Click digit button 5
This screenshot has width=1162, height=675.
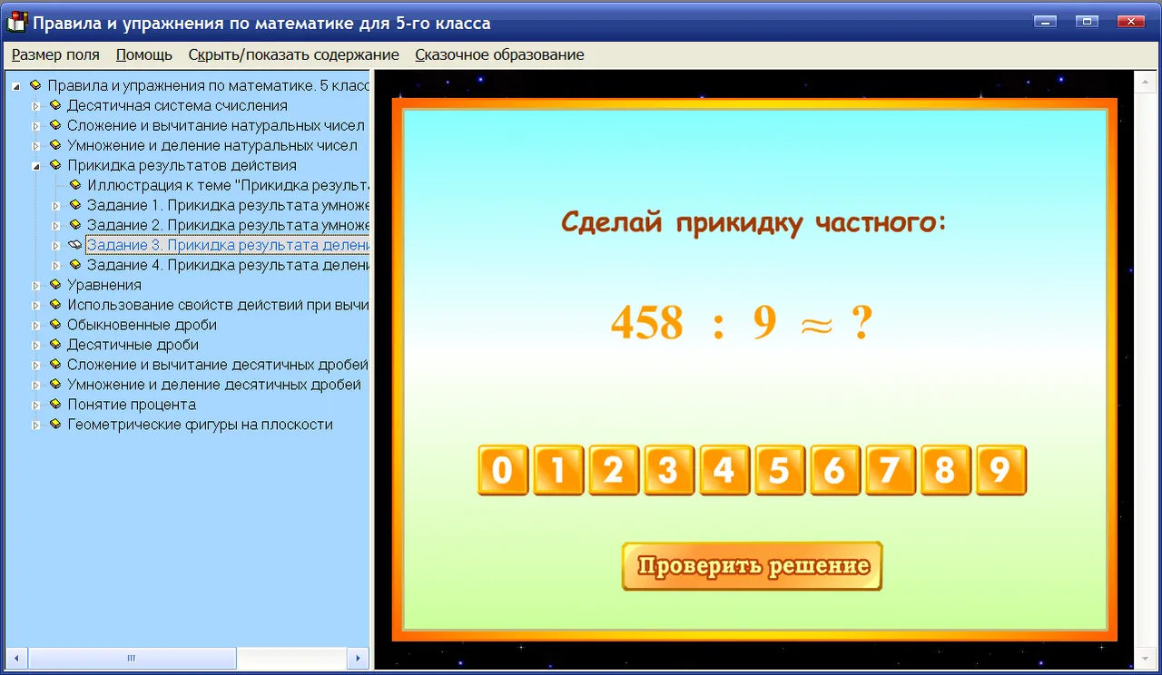(780, 470)
